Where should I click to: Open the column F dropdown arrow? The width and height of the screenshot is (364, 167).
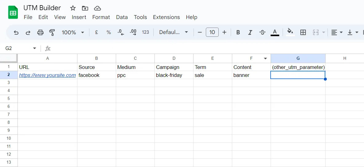pyautogui.click(x=266, y=59)
